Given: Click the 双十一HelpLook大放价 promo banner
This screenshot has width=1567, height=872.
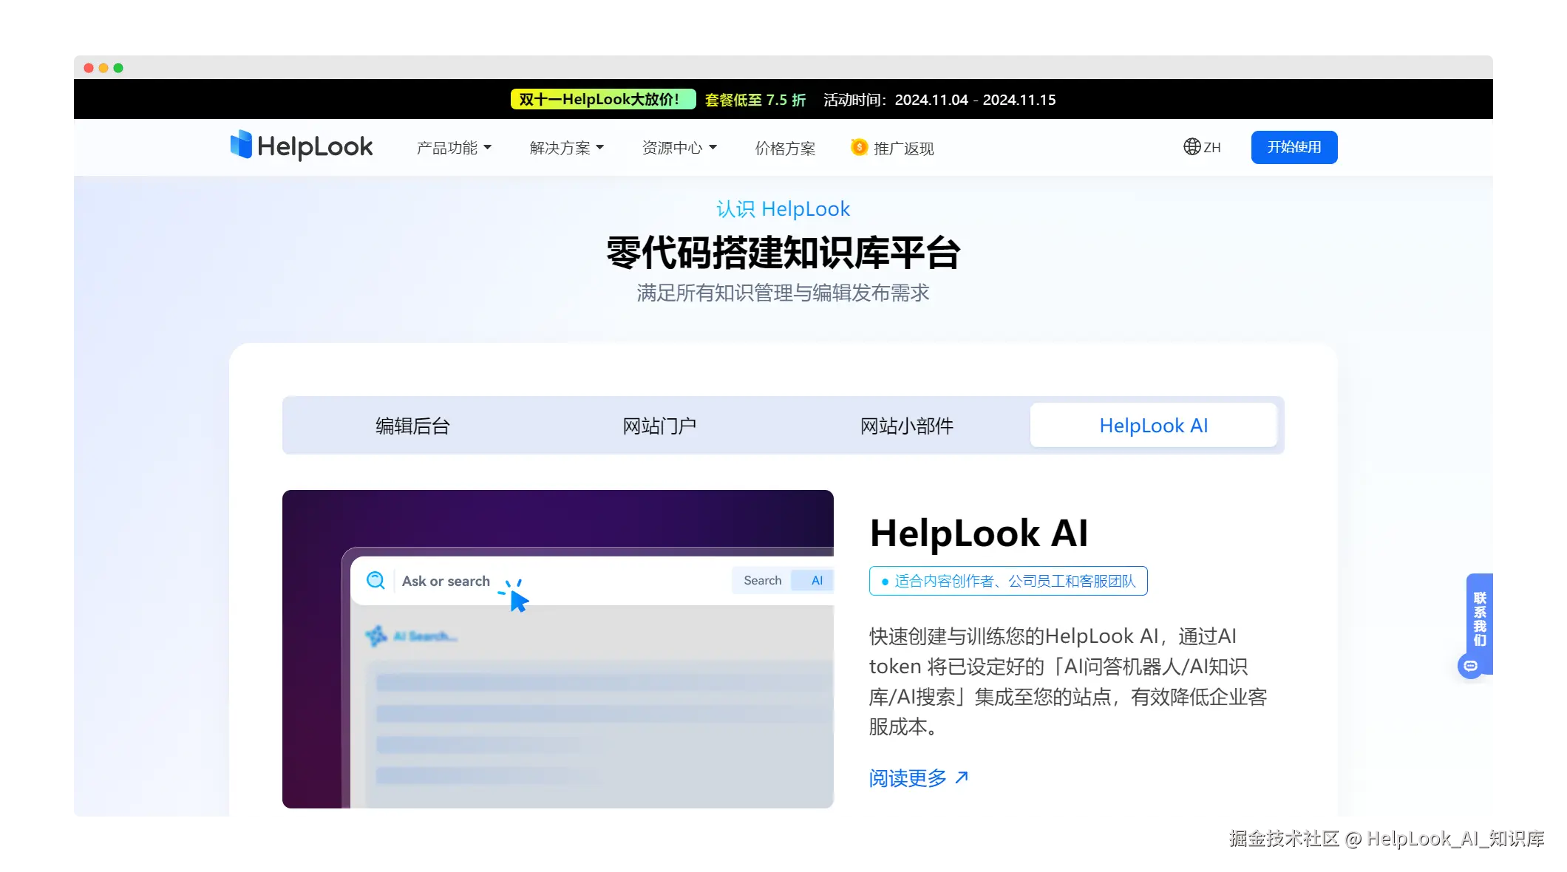Looking at the screenshot, I should [602, 100].
